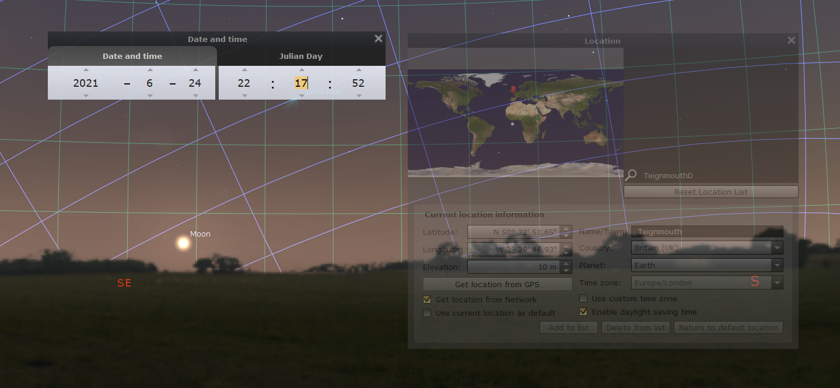Image resolution: width=840 pixels, height=388 pixels.
Task: Expand the Planet dropdown set to Earth
Action: 707,266
